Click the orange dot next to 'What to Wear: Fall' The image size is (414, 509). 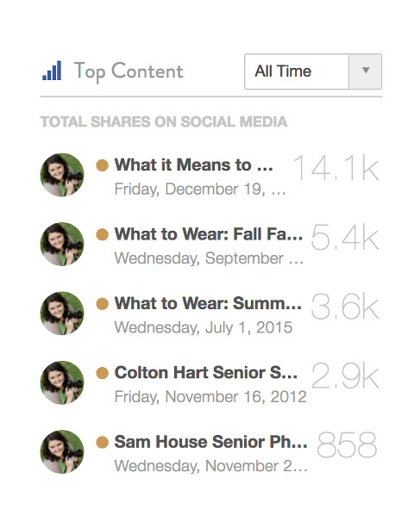pos(103,234)
